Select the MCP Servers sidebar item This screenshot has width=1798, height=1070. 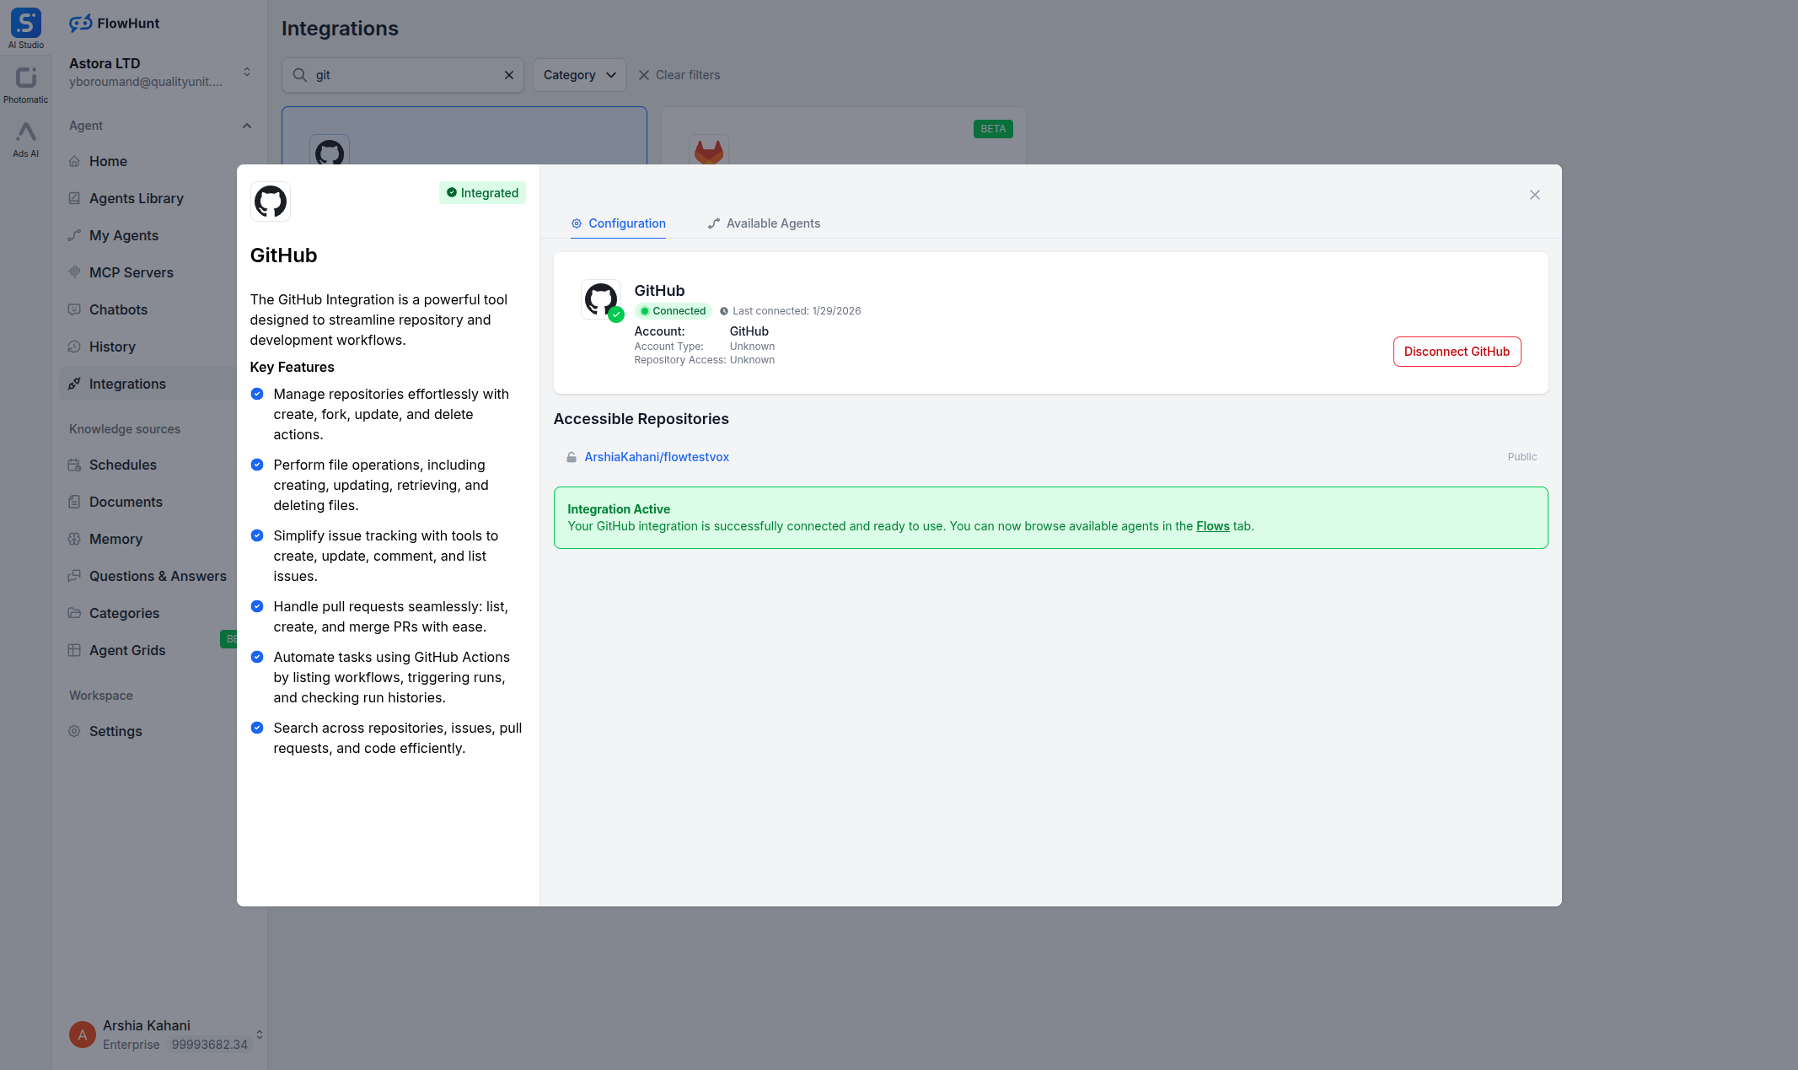coord(131,272)
